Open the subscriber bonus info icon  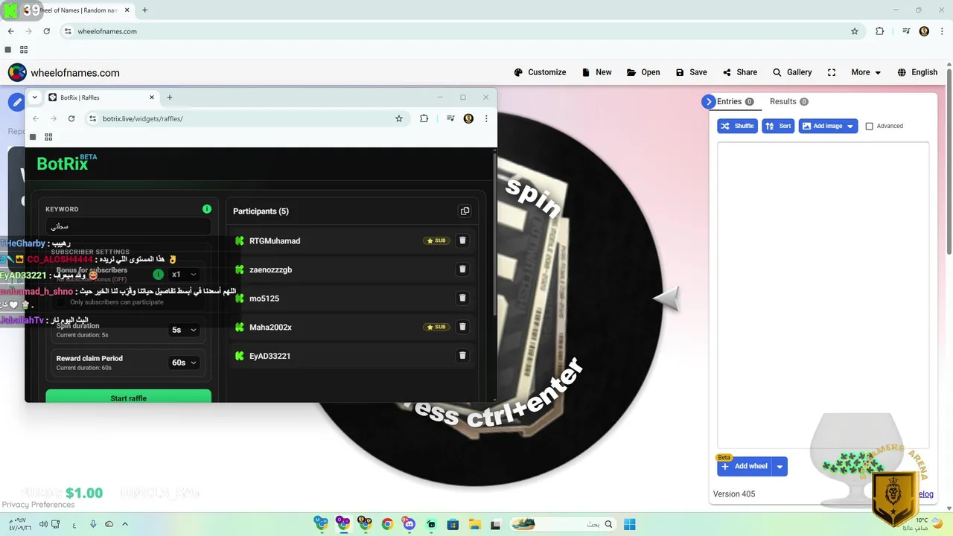point(158,274)
